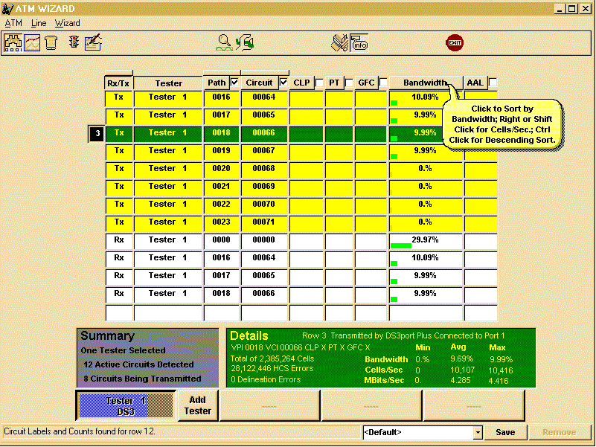
Task: Select circuit 00068 cell
Action: click(264, 170)
